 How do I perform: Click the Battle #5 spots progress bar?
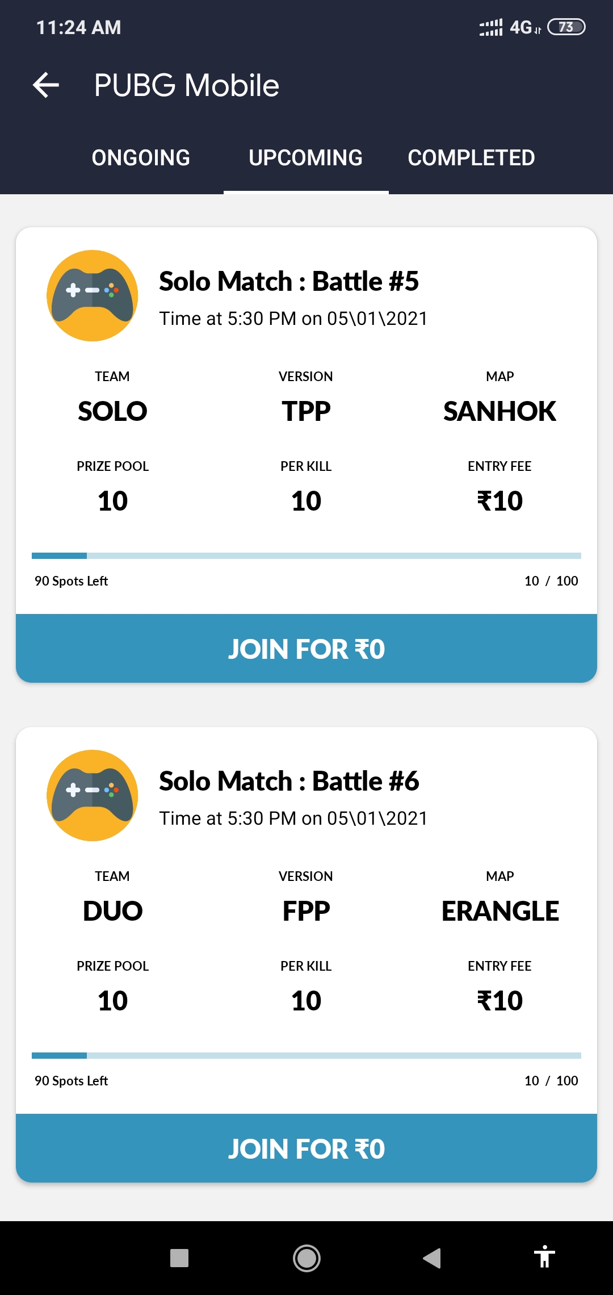pos(306,555)
